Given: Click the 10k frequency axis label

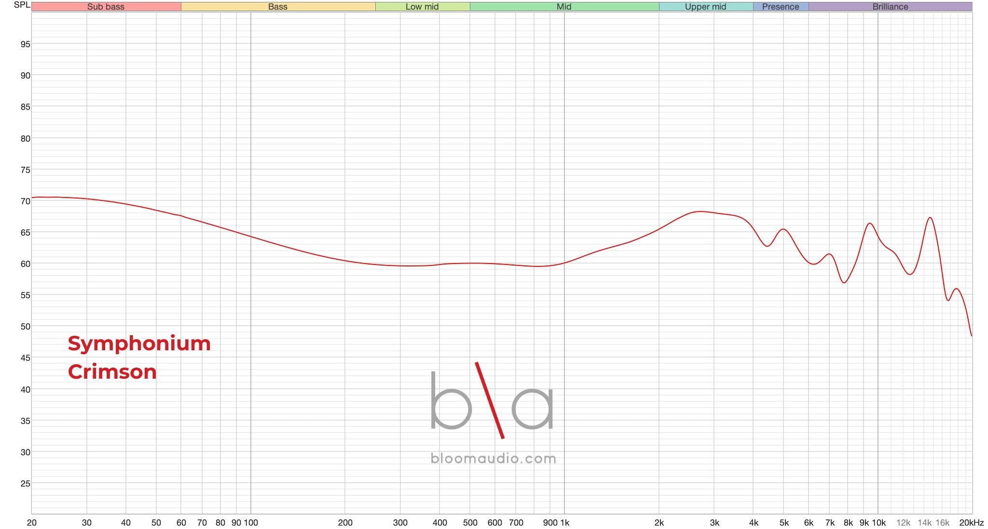Looking at the screenshot, I should [x=879, y=523].
